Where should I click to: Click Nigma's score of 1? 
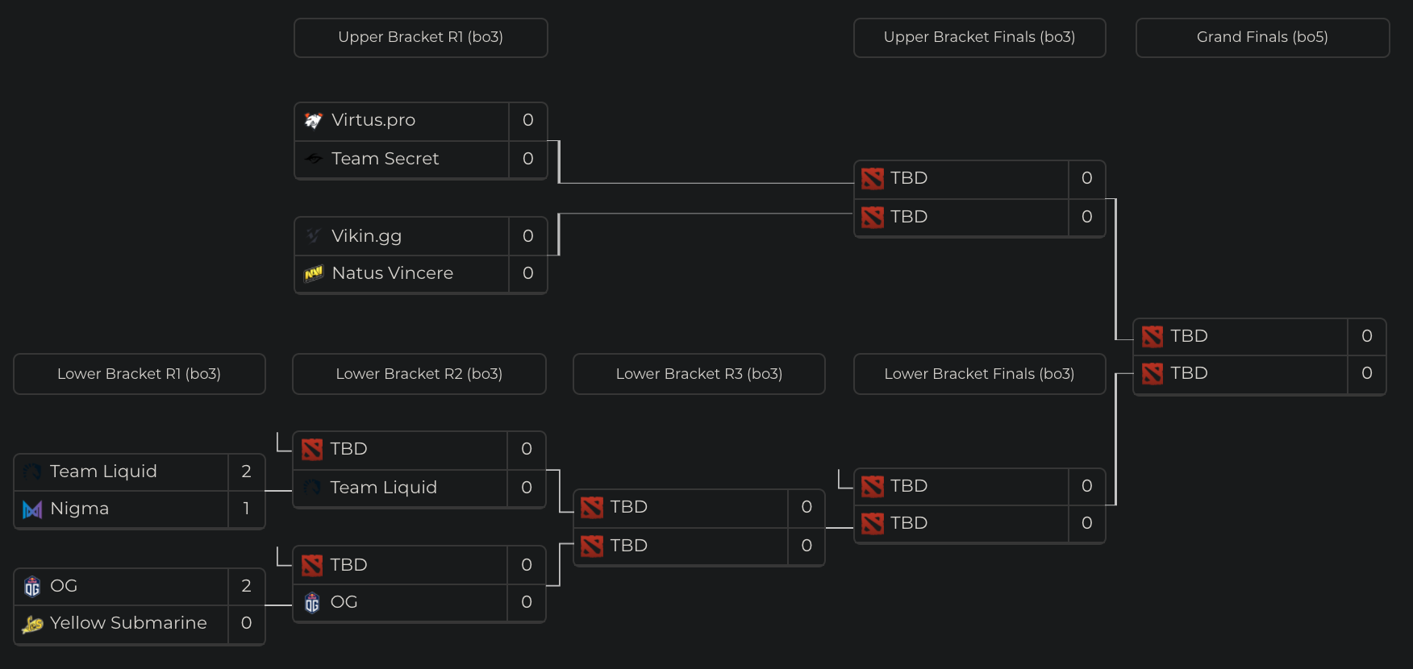(246, 509)
